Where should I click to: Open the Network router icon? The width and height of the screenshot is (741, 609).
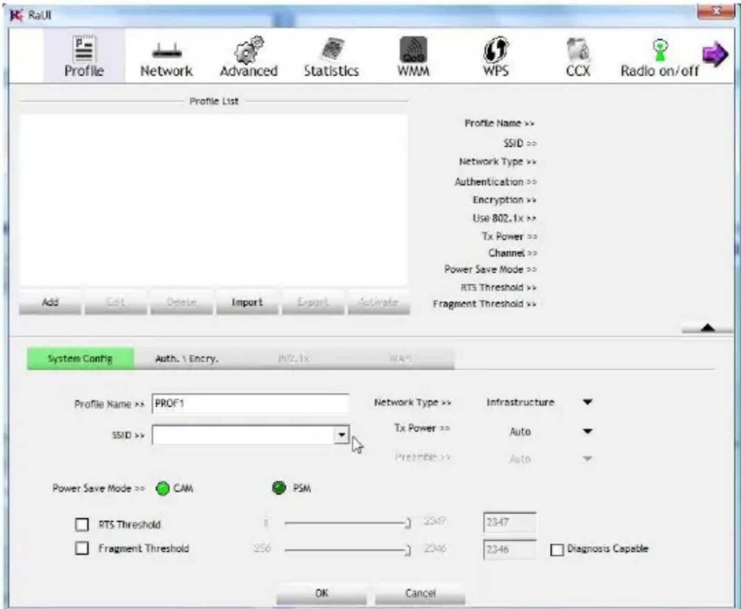(167, 51)
